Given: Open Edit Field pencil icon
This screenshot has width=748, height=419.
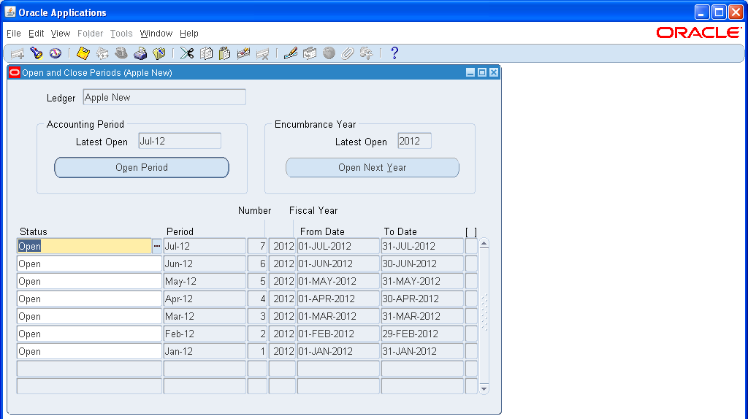Looking at the screenshot, I should 291,53.
